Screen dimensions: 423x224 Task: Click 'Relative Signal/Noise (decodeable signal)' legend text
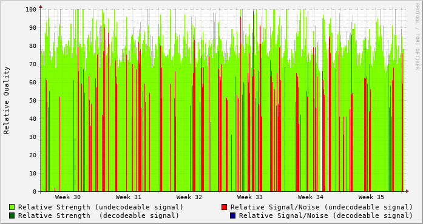click(326, 216)
